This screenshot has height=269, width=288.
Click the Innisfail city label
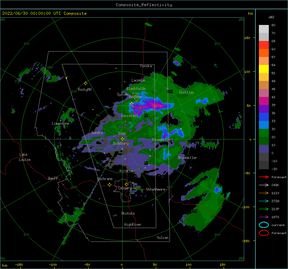(130, 116)
